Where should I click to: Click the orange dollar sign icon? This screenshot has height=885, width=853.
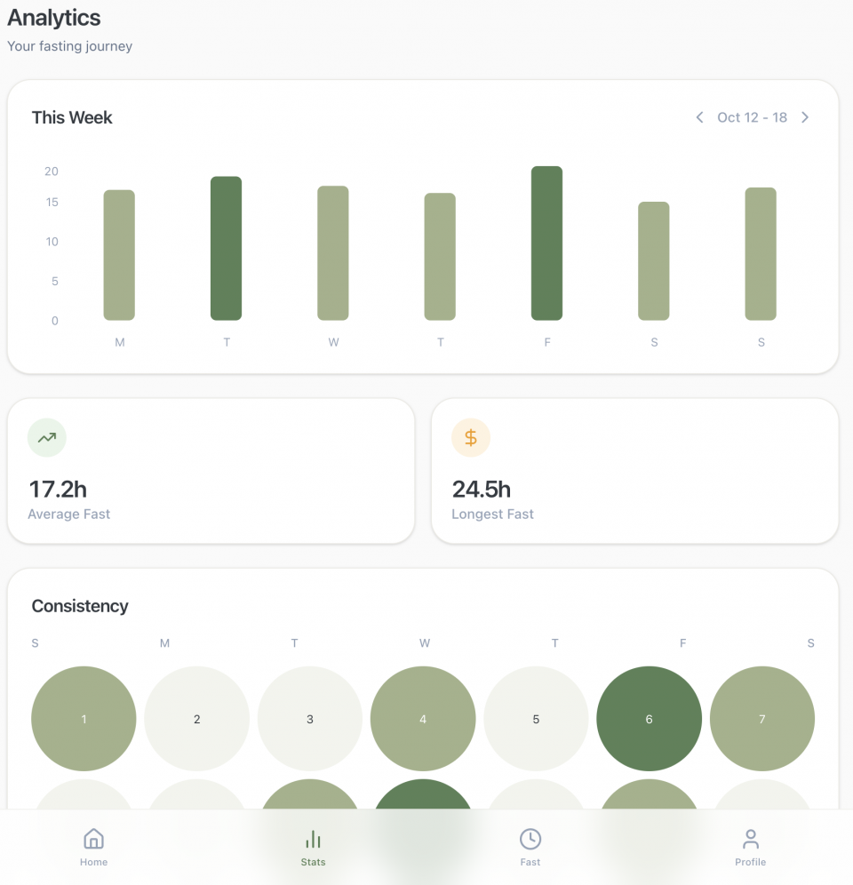coord(471,437)
